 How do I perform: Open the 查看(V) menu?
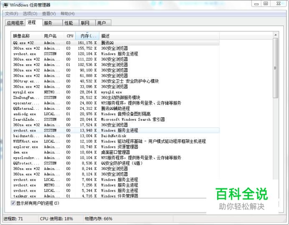[x=49, y=14]
